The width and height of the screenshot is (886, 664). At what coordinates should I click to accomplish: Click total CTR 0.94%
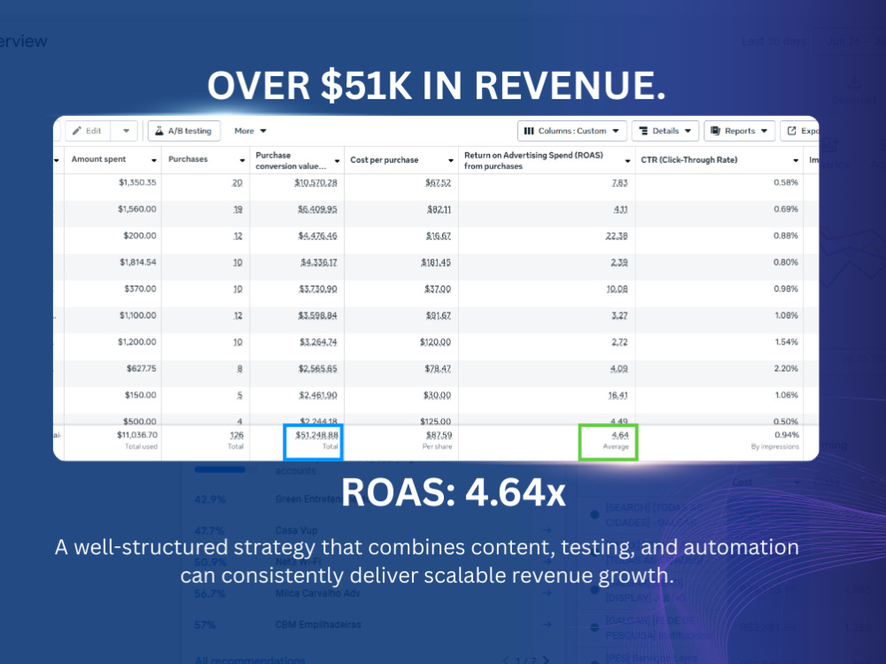[x=787, y=435]
